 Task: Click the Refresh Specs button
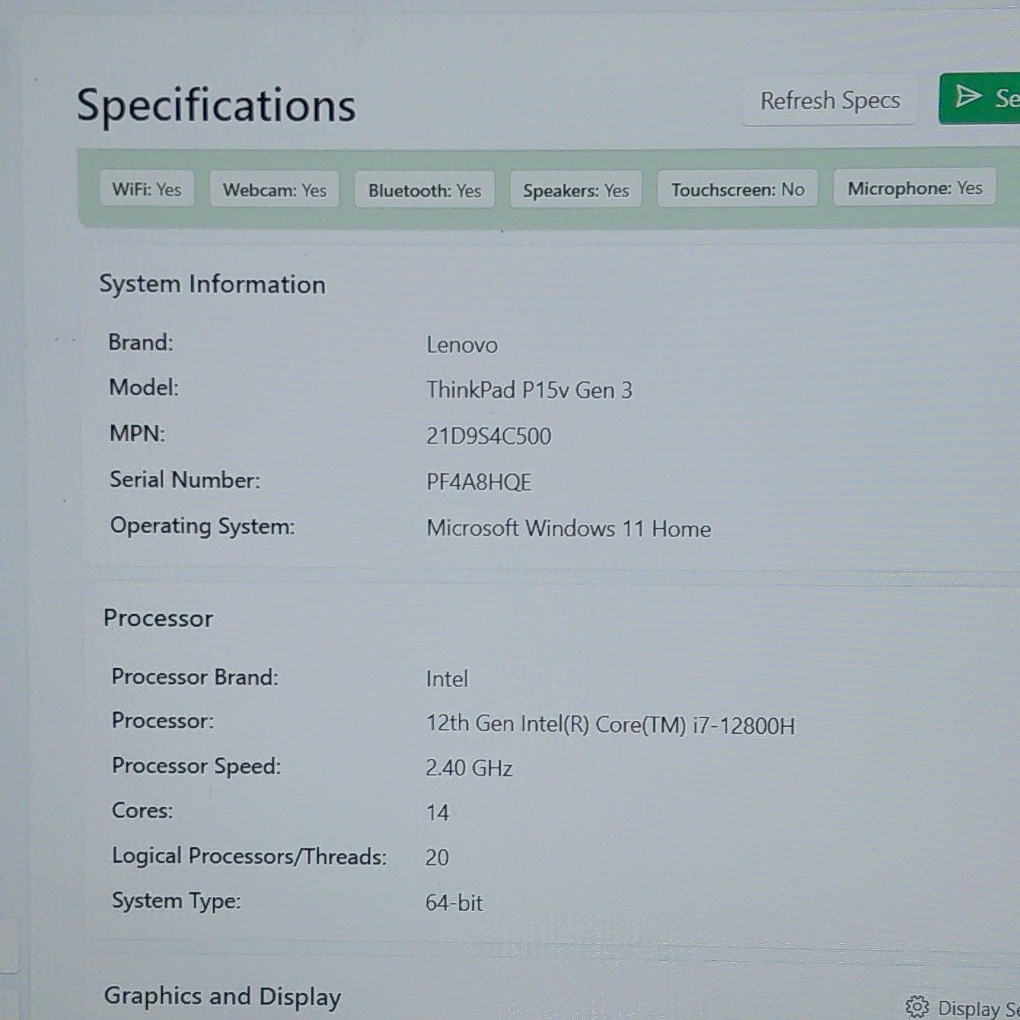[830, 101]
